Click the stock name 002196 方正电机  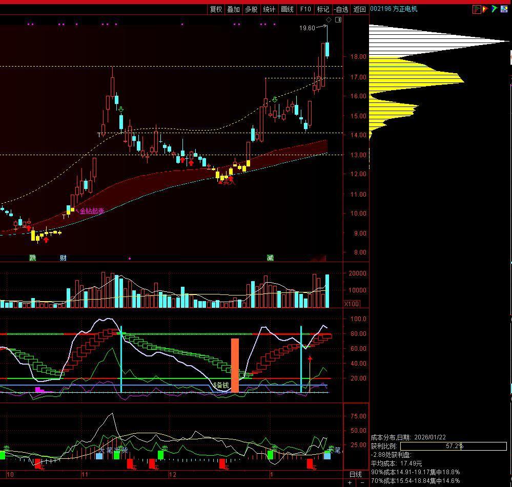pos(394,9)
